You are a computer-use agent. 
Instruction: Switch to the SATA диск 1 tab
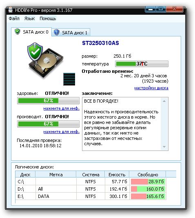pos(71,33)
